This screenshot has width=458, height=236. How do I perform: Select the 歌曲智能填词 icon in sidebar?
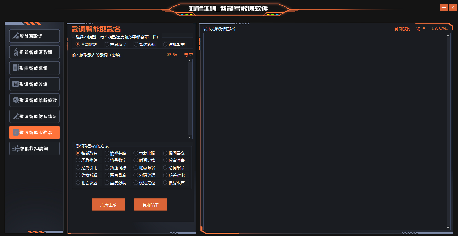(x=16, y=68)
